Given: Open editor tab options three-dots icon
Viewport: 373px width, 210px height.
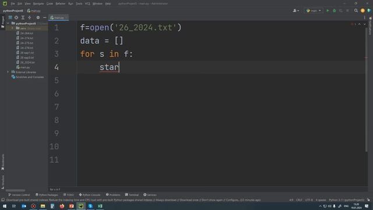Looking at the screenshot, I should click(364, 17).
